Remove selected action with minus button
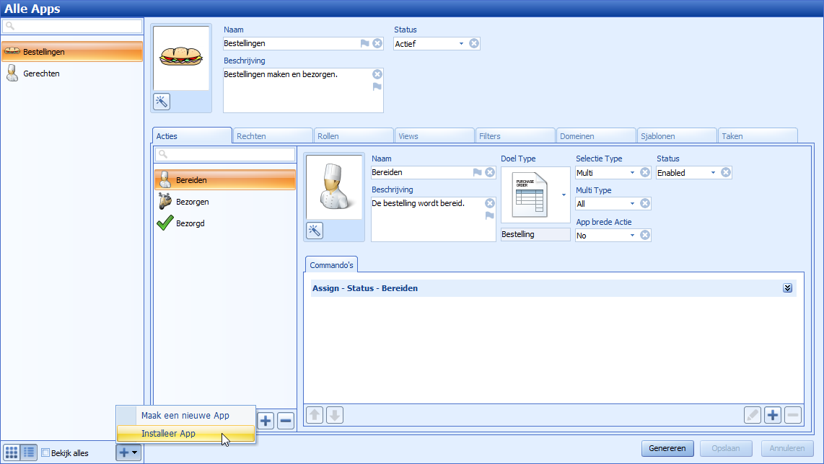The width and height of the screenshot is (824, 464). [285, 421]
